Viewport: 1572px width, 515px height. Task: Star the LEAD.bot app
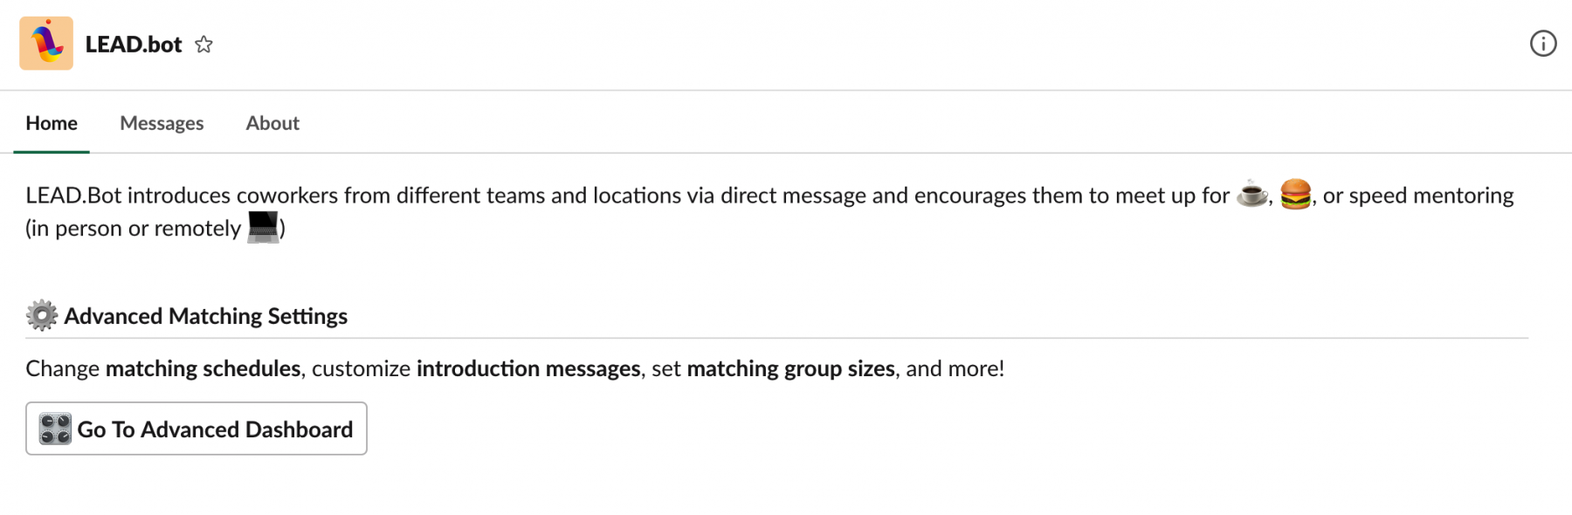tap(203, 45)
